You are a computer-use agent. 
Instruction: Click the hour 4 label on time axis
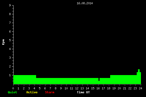click(34, 88)
